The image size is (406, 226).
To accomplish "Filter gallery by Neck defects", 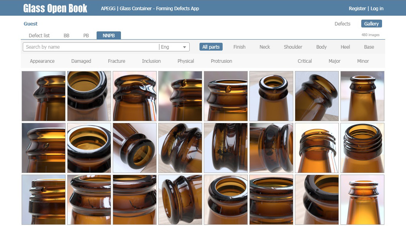I will pyautogui.click(x=264, y=47).
